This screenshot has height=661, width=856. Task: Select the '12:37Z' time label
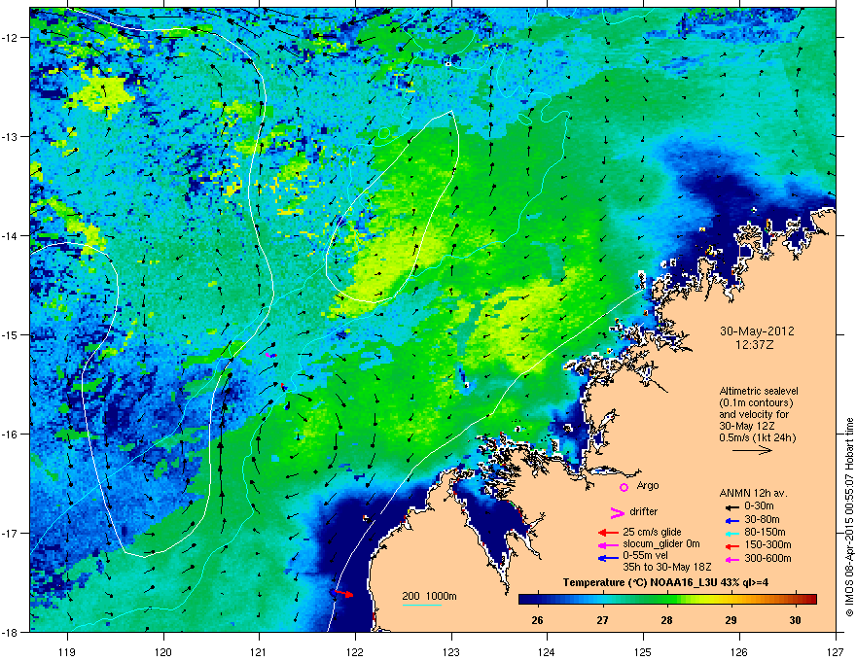pyautogui.click(x=757, y=345)
